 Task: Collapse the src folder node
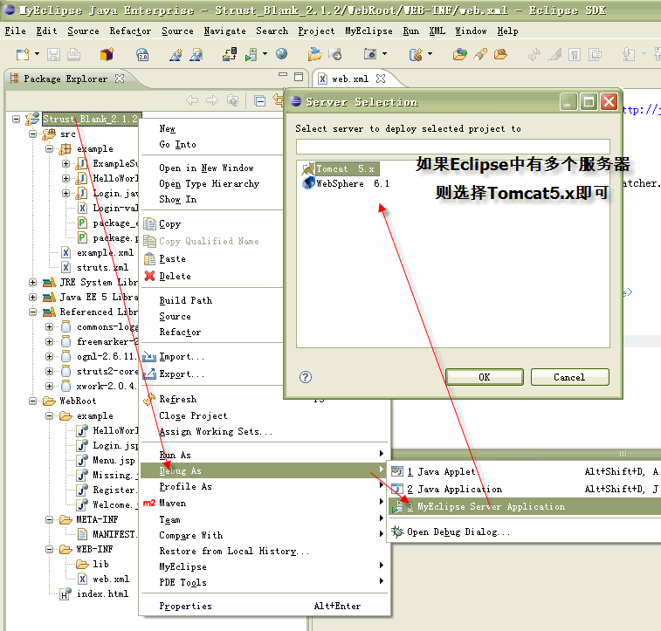(32, 134)
